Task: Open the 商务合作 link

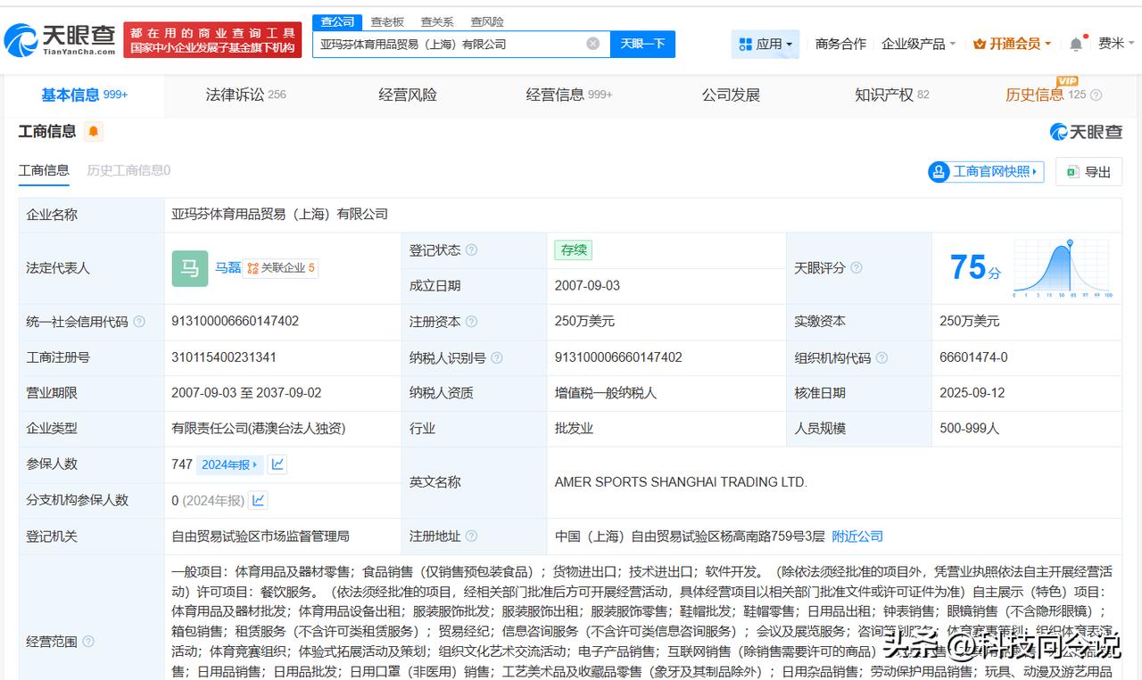Action: click(x=840, y=44)
